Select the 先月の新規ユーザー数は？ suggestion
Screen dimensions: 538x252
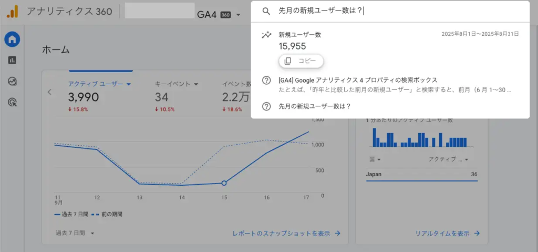[x=314, y=106]
